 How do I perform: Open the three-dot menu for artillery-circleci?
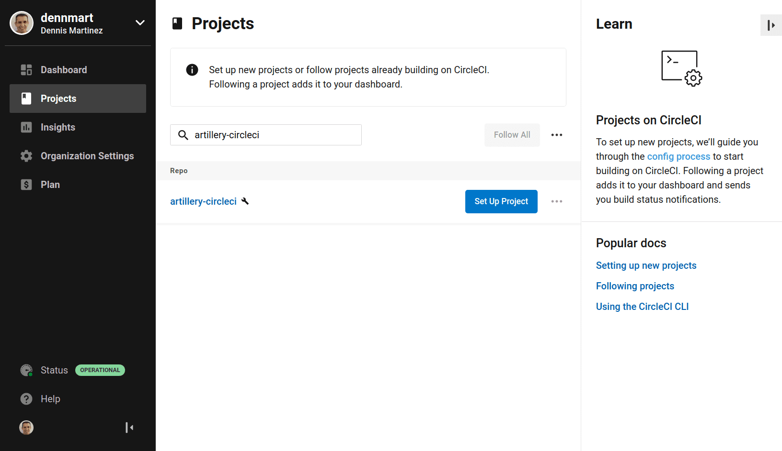pos(556,201)
